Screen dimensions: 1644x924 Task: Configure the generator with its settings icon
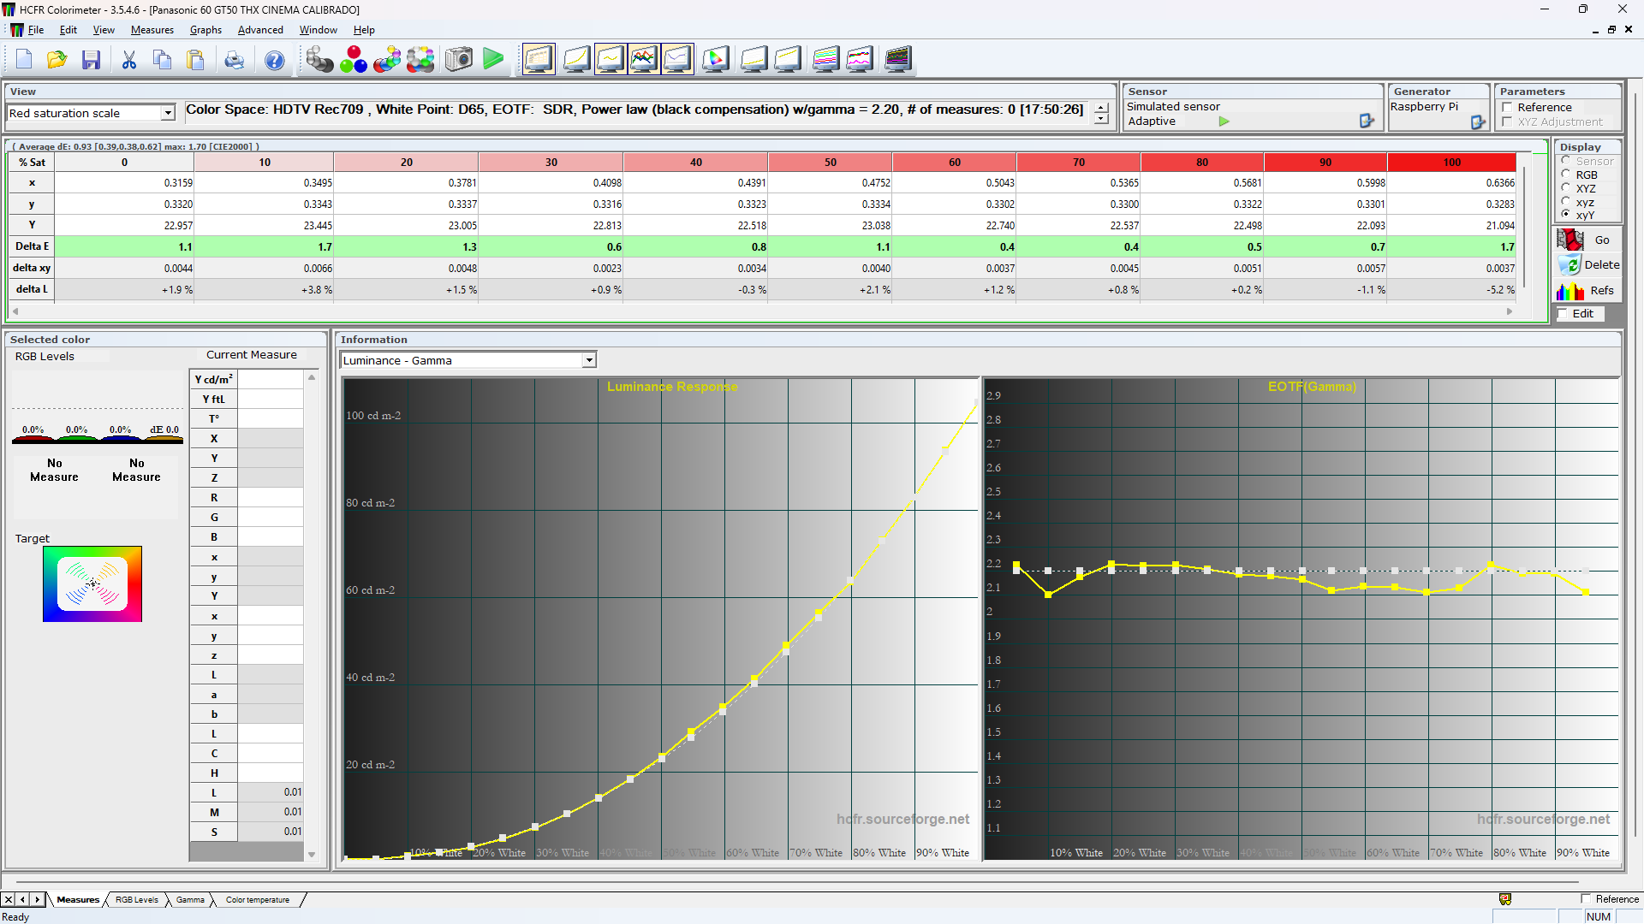coord(1478,122)
